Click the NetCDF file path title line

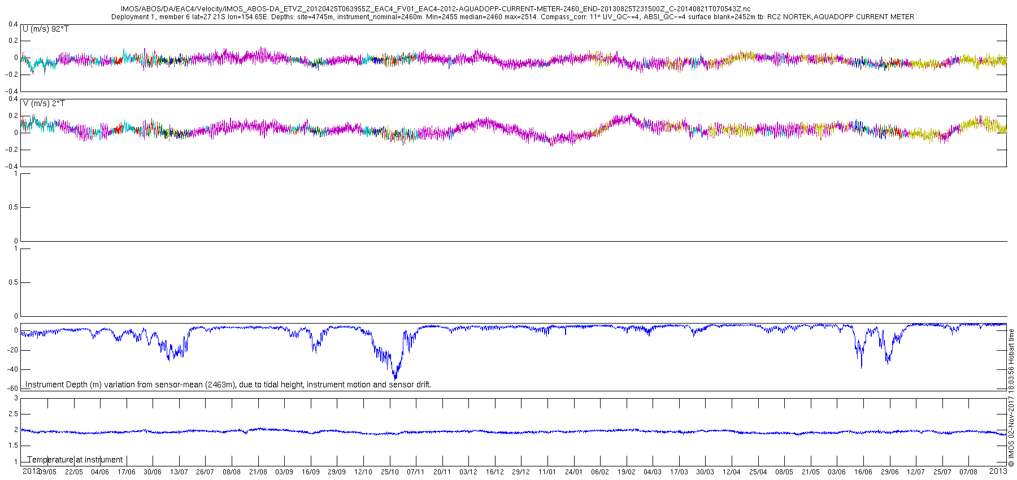pyautogui.click(x=436, y=9)
